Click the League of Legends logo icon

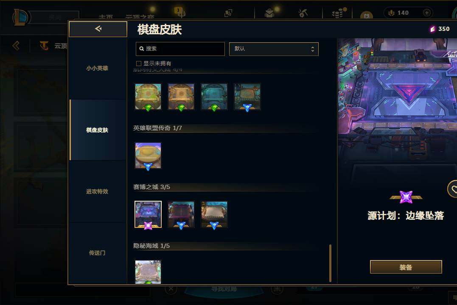(x=20, y=17)
